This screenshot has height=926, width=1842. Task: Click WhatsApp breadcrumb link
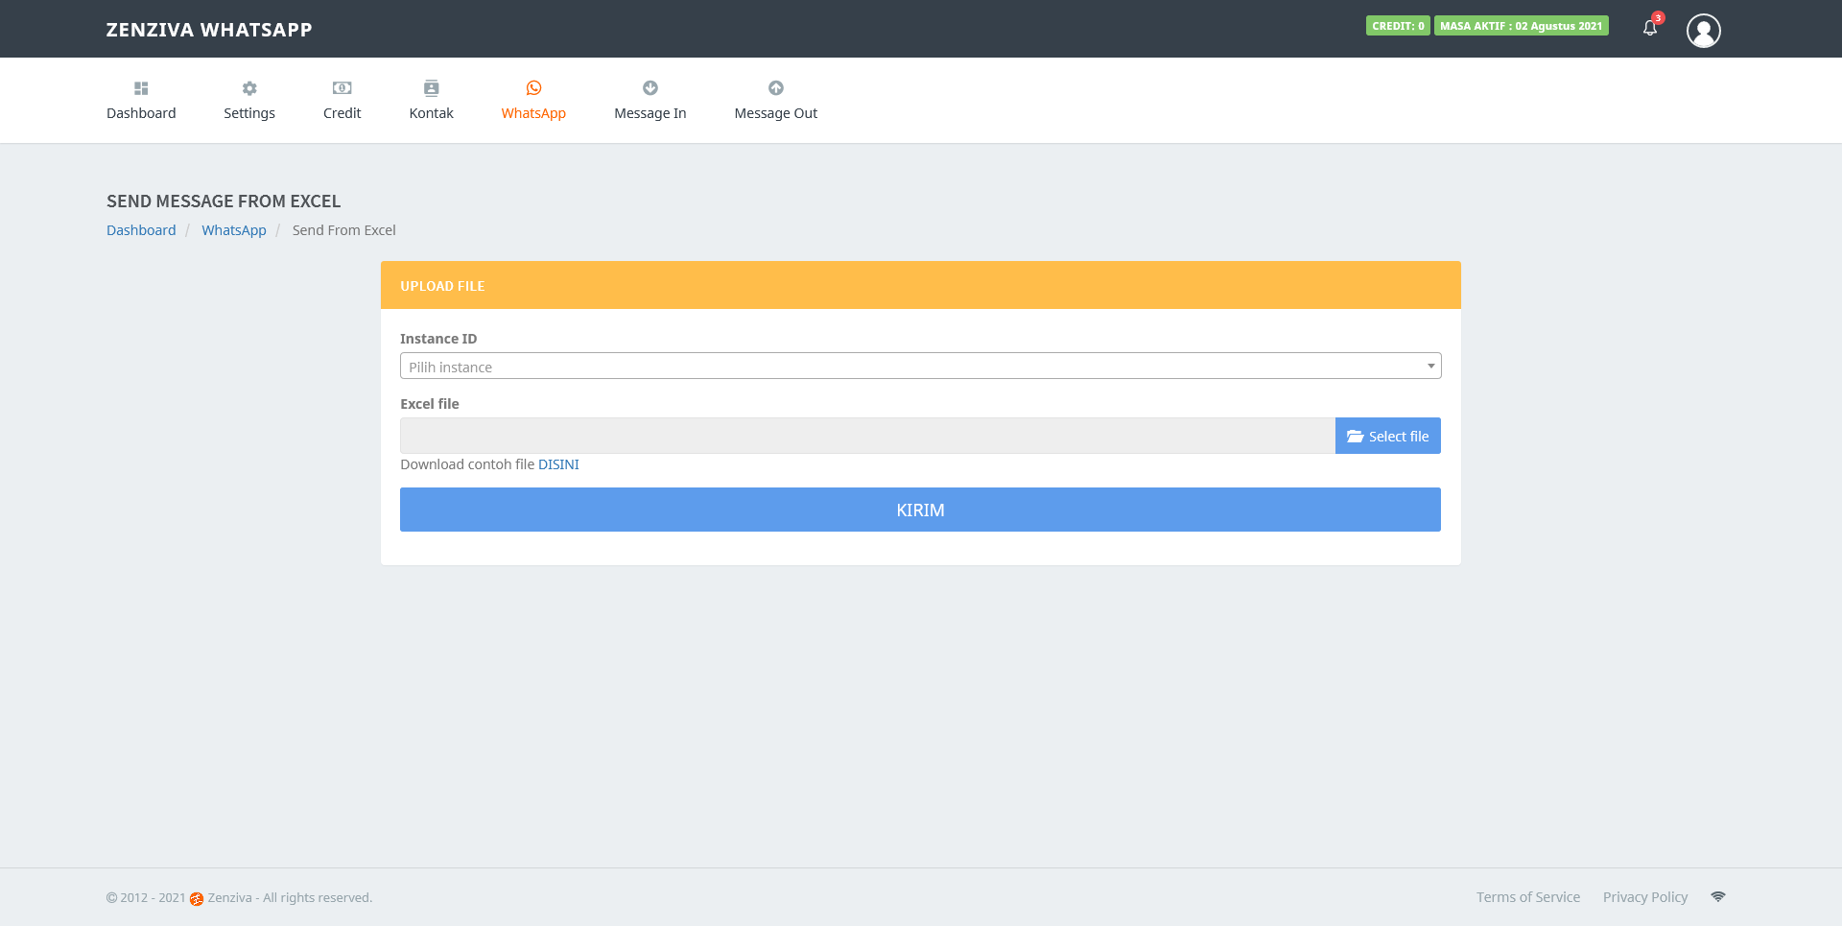[234, 230]
